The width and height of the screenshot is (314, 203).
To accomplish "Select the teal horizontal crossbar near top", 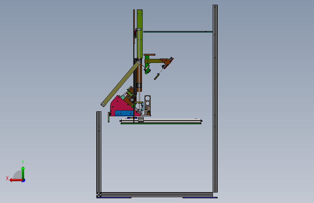I will (178, 31).
